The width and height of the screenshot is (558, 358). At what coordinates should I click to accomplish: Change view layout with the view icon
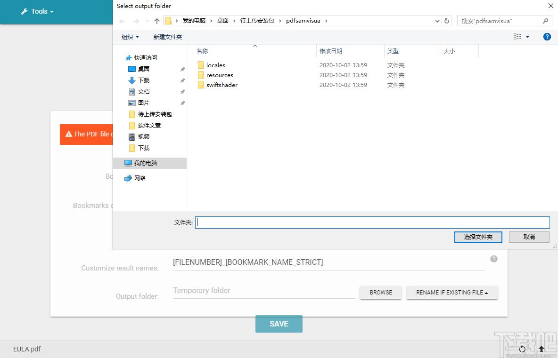pos(517,37)
